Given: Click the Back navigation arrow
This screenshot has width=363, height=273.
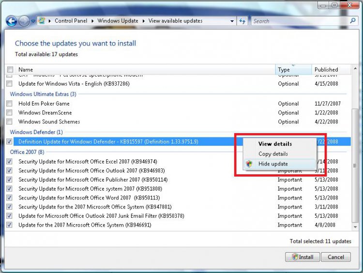Looking at the screenshot, I should click(11, 21).
